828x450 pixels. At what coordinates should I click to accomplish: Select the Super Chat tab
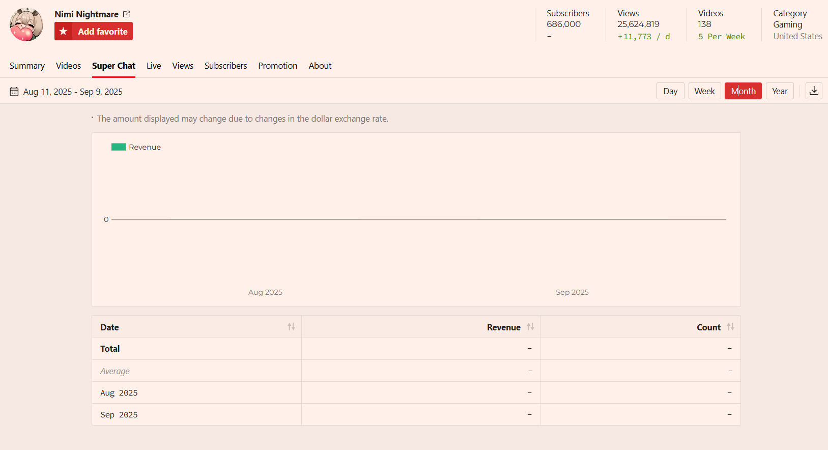pos(113,66)
